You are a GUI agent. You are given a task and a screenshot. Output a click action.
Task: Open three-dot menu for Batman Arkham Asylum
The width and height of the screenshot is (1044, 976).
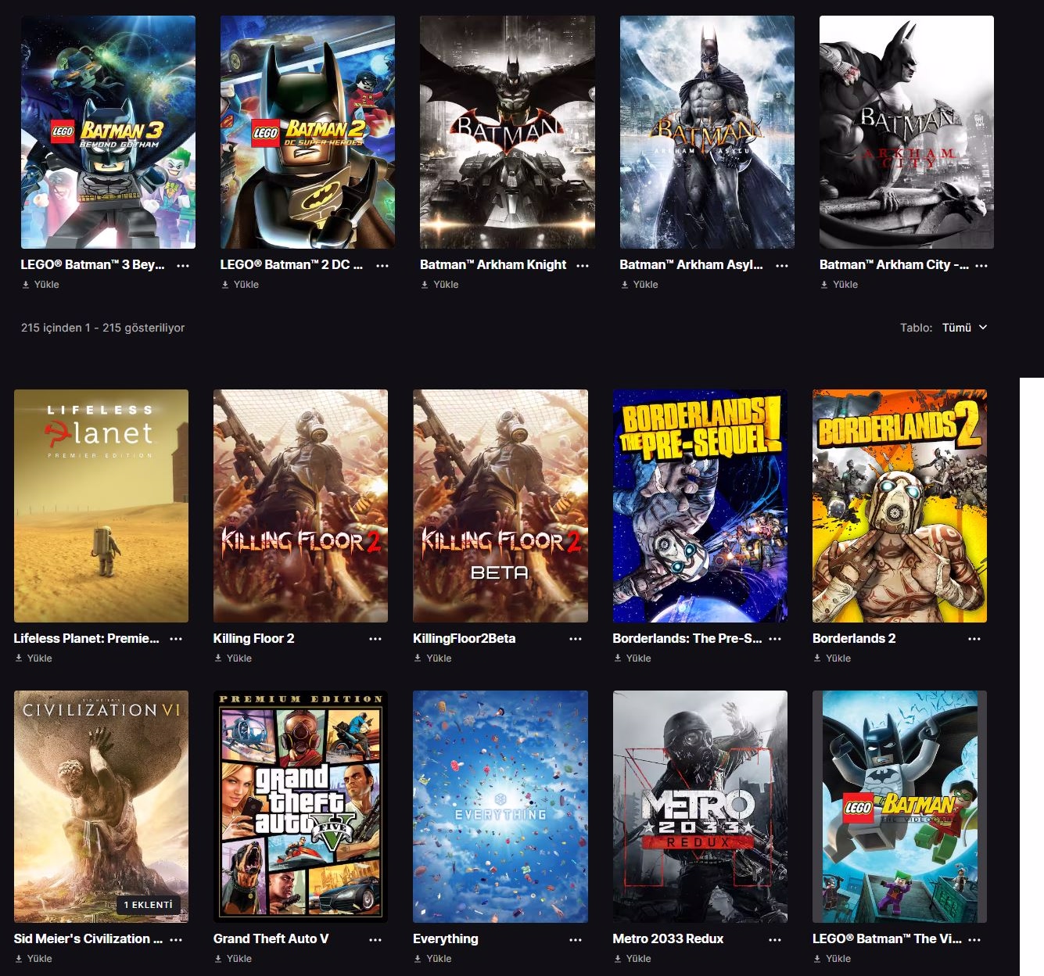(x=782, y=265)
